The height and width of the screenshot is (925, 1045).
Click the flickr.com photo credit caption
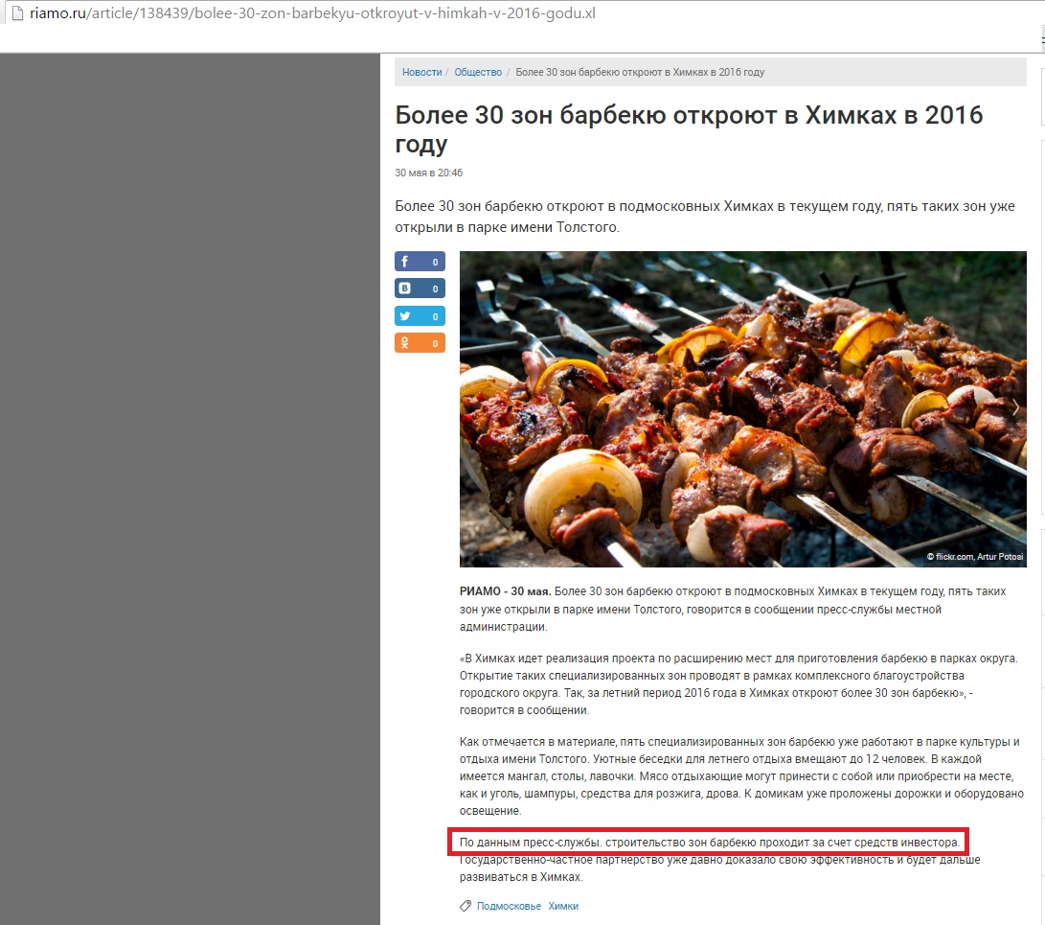click(975, 556)
